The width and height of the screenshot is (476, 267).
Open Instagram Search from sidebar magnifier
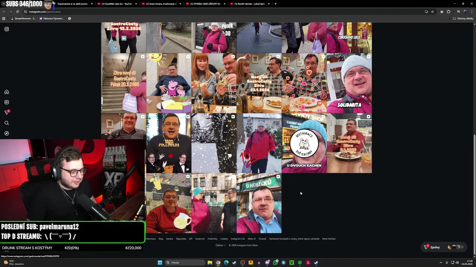7,123
